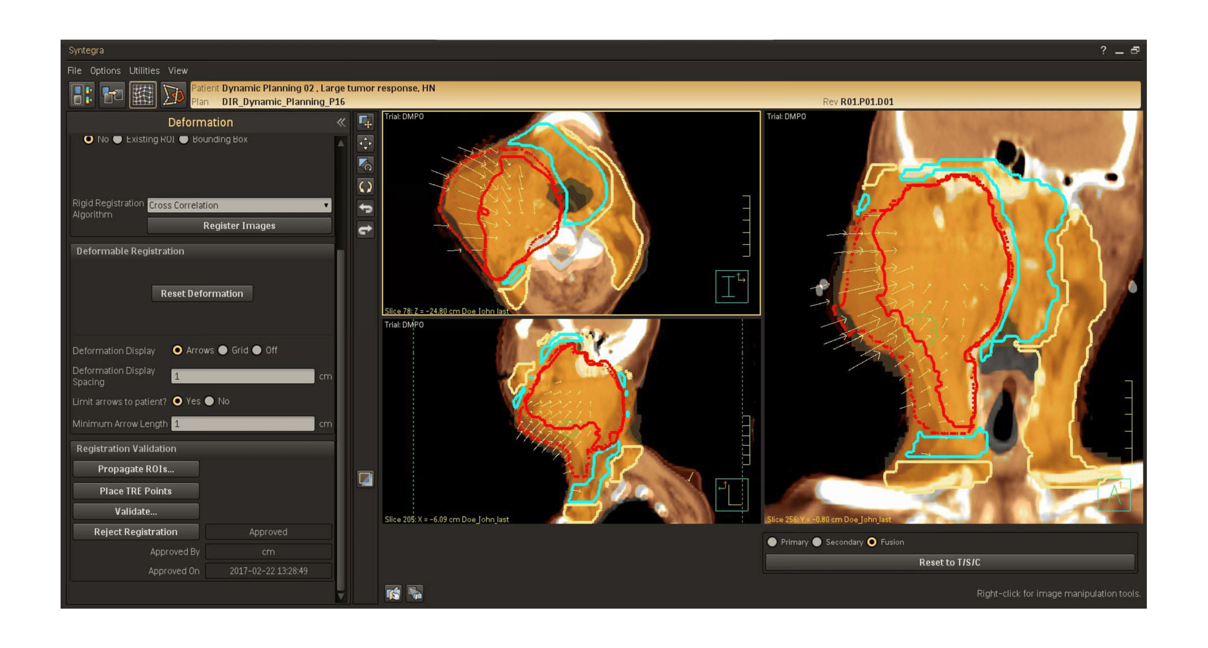Image resolution: width=1208 pixels, height=648 pixels.
Task: Collapse the Deformation panel with double chevron
Action: pyautogui.click(x=341, y=122)
